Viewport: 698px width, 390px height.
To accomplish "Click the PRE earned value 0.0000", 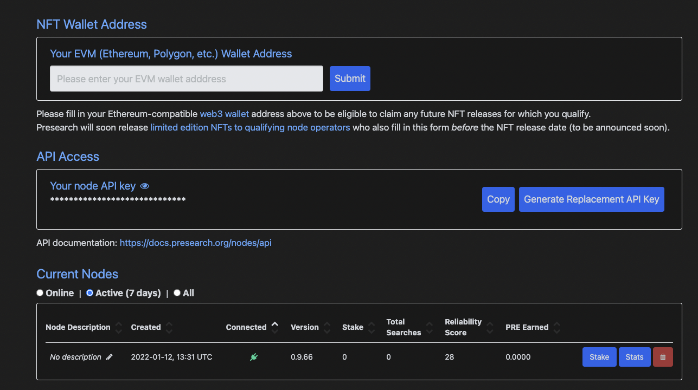I will tap(518, 357).
